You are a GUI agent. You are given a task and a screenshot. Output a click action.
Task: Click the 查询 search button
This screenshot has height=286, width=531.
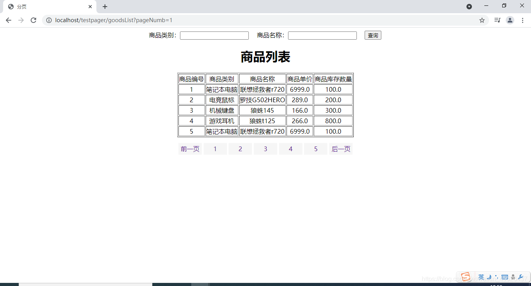(372, 35)
